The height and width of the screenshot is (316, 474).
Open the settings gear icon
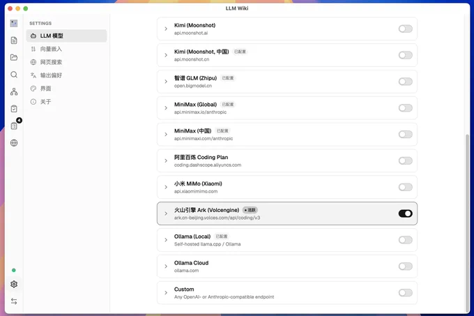pyautogui.click(x=14, y=284)
